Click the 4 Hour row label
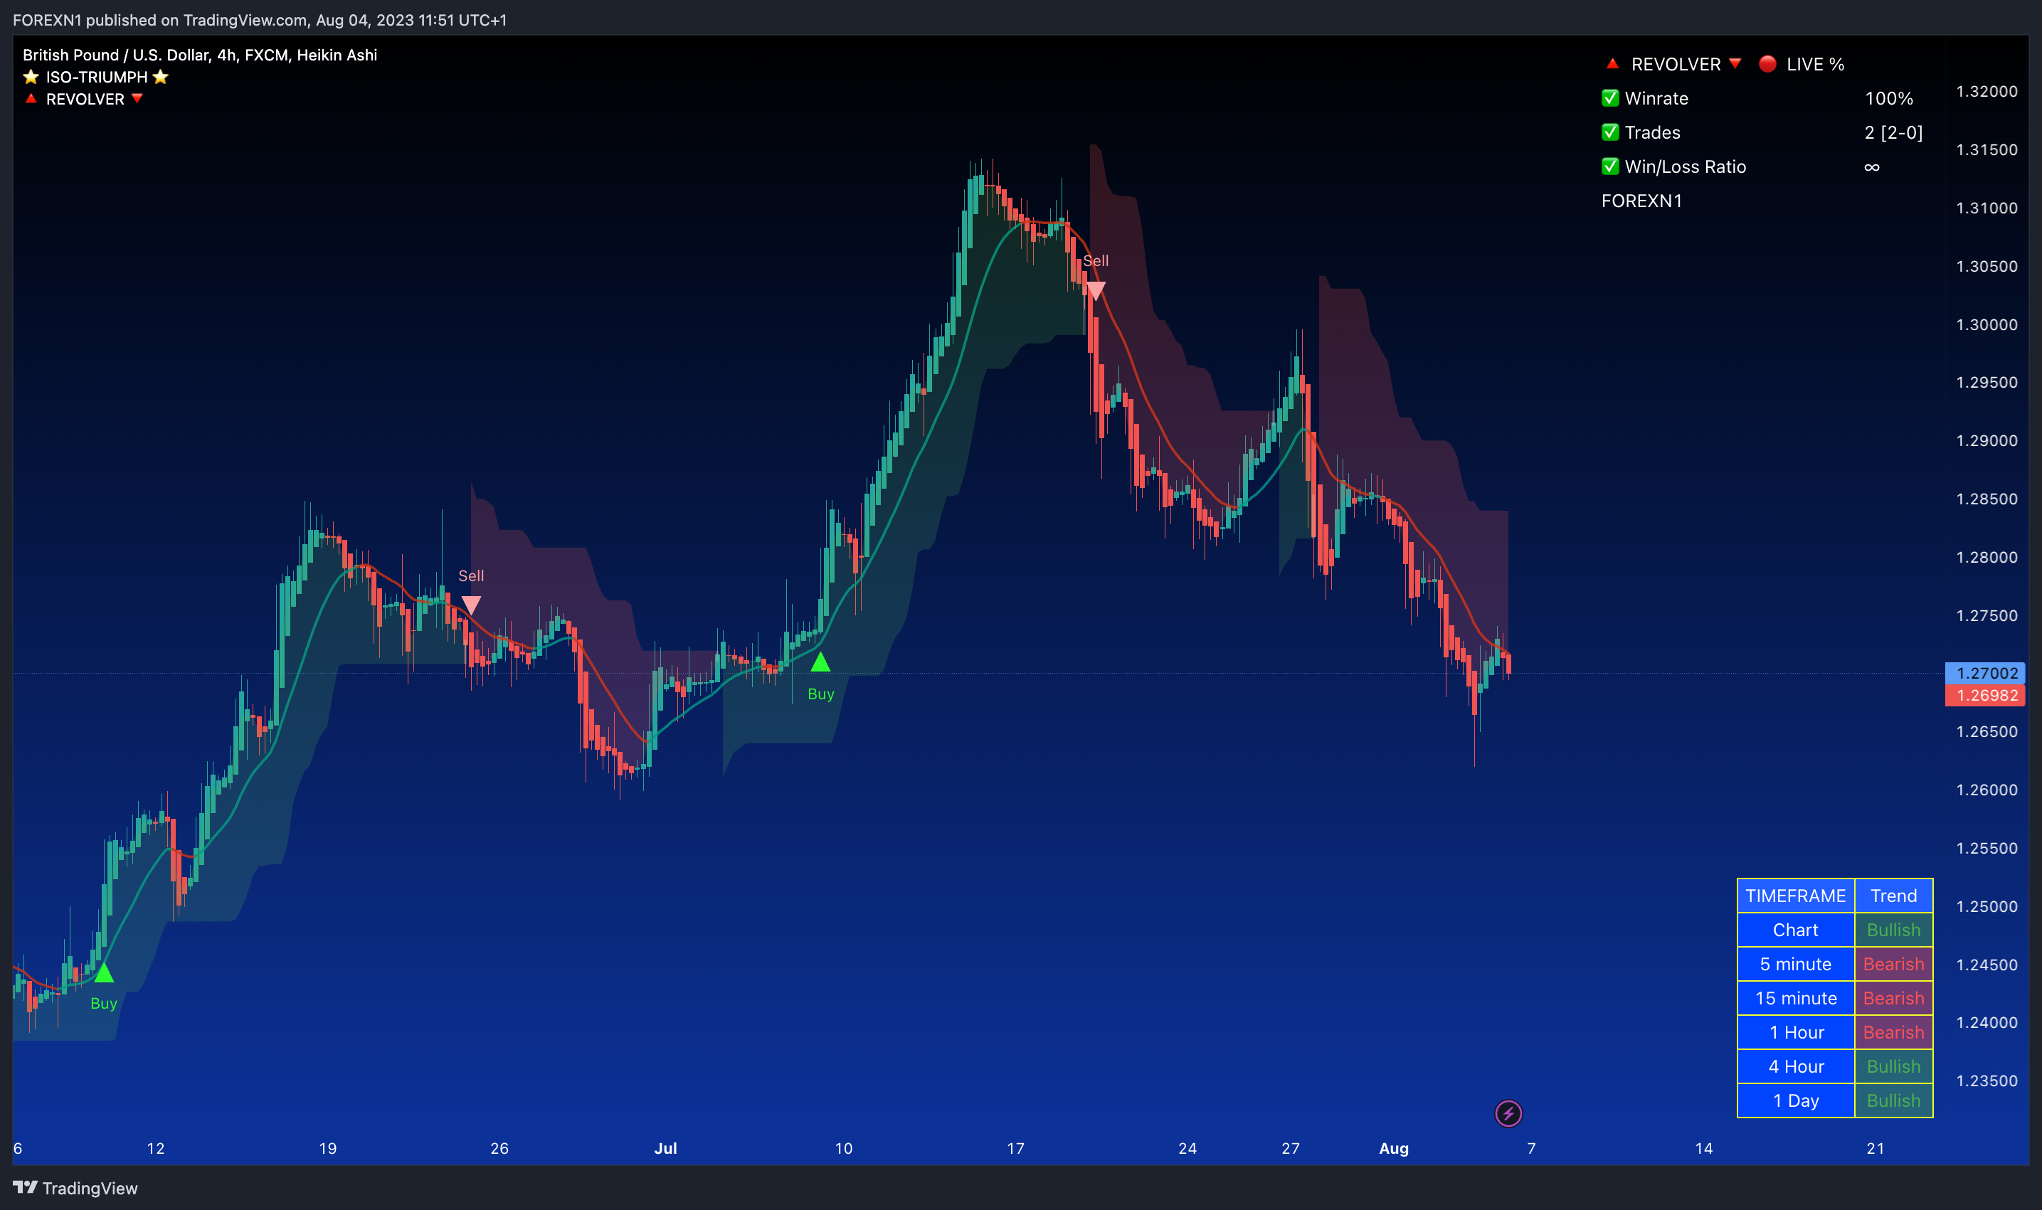 (x=1796, y=1066)
